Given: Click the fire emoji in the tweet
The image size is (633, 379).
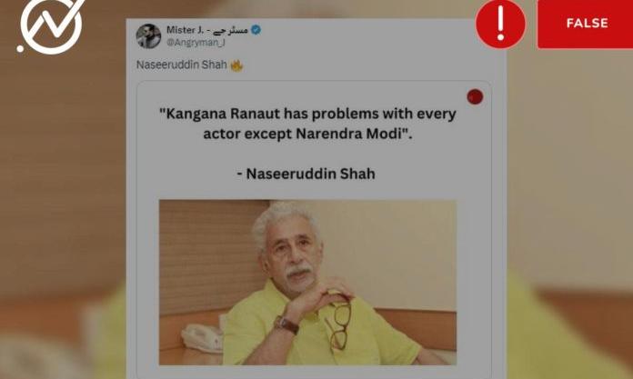Looking at the screenshot, I should tap(236, 65).
